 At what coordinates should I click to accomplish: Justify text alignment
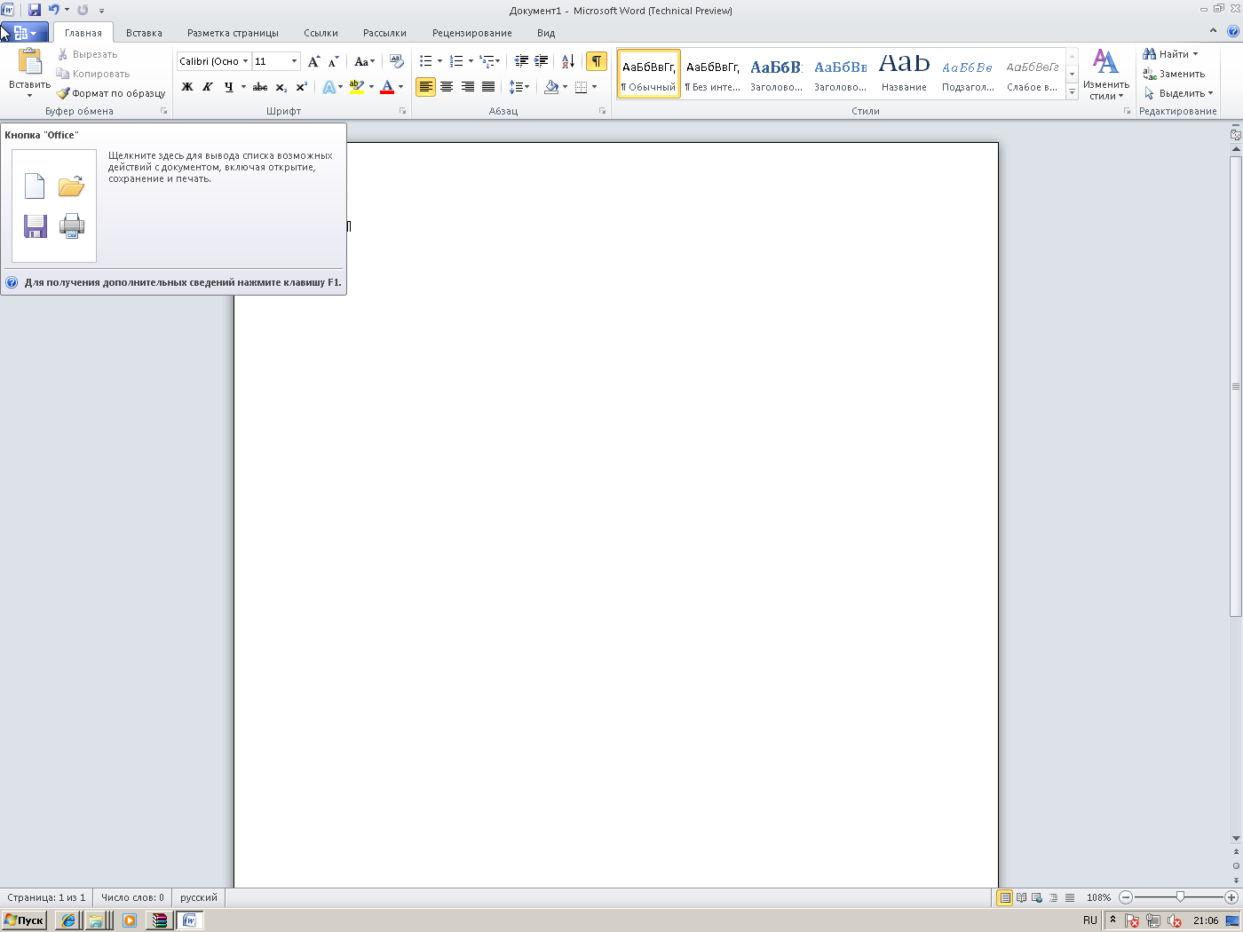(488, 87)
